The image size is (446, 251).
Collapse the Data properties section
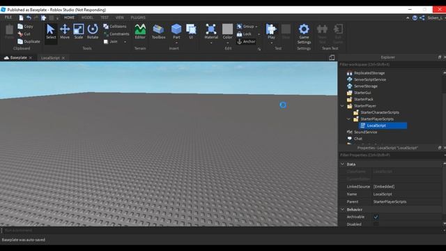click(x=342, y=165)
